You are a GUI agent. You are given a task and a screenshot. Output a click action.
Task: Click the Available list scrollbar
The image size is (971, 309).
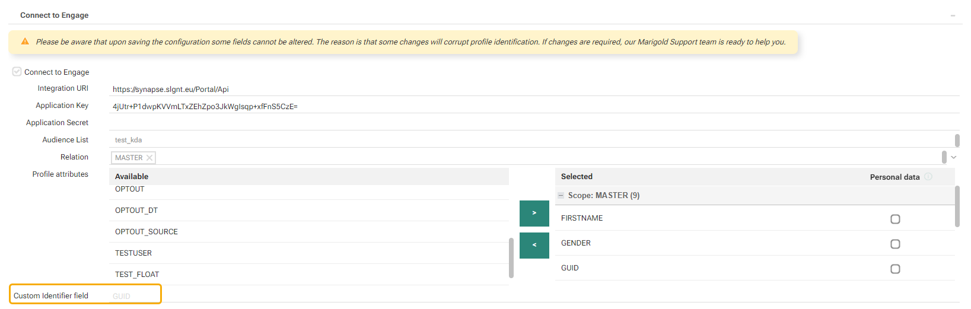pos(511,257)
